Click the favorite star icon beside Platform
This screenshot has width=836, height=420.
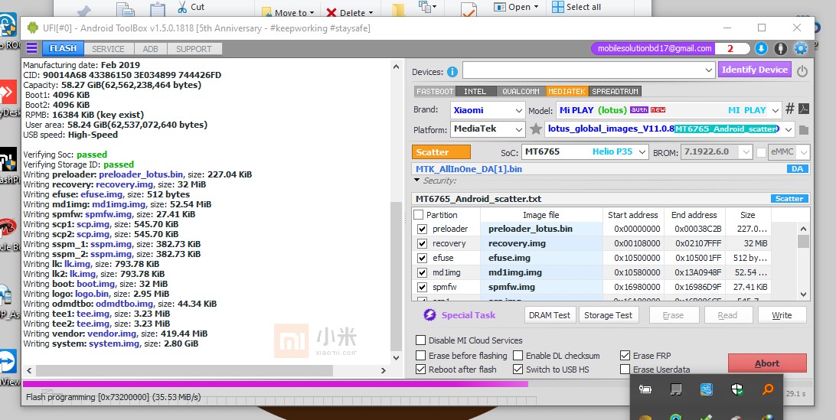[x=536, y=129]
